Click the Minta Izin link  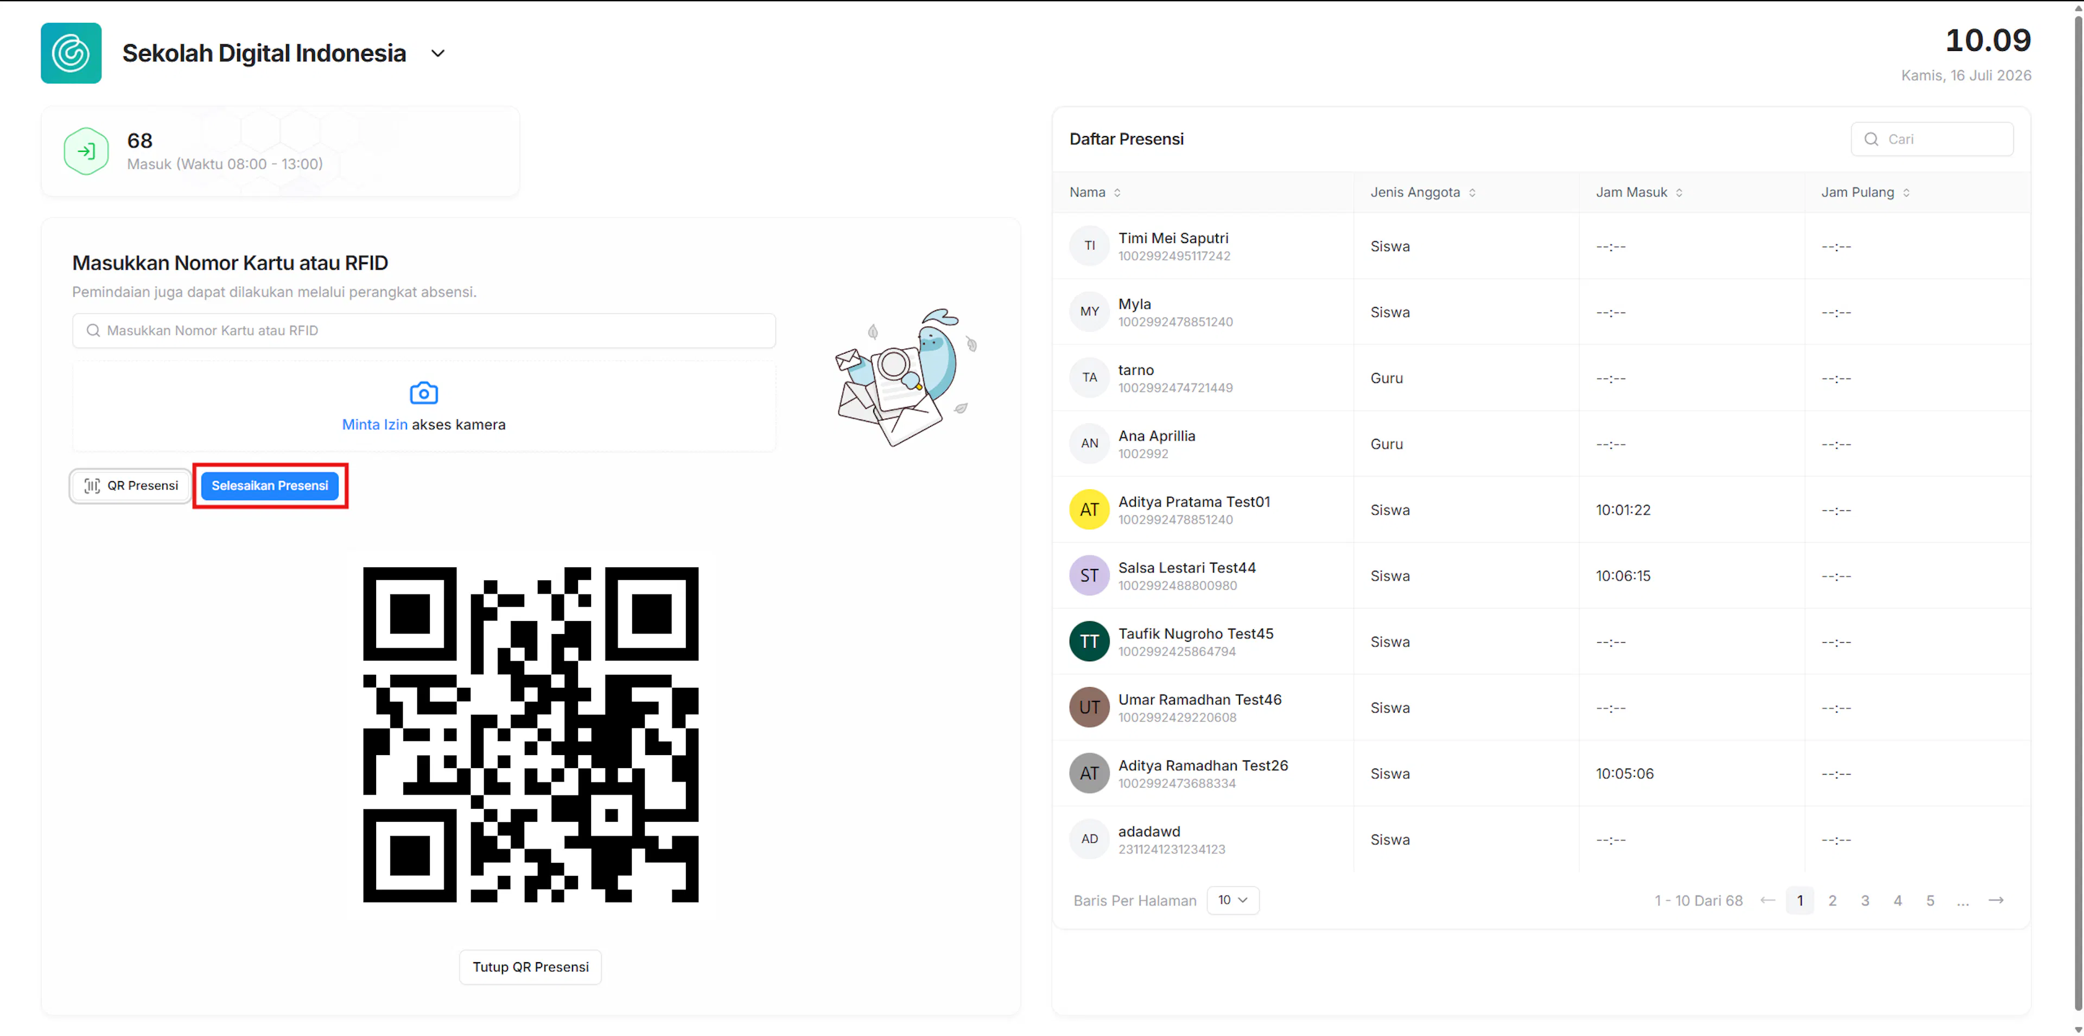click(x=374, y=425)
